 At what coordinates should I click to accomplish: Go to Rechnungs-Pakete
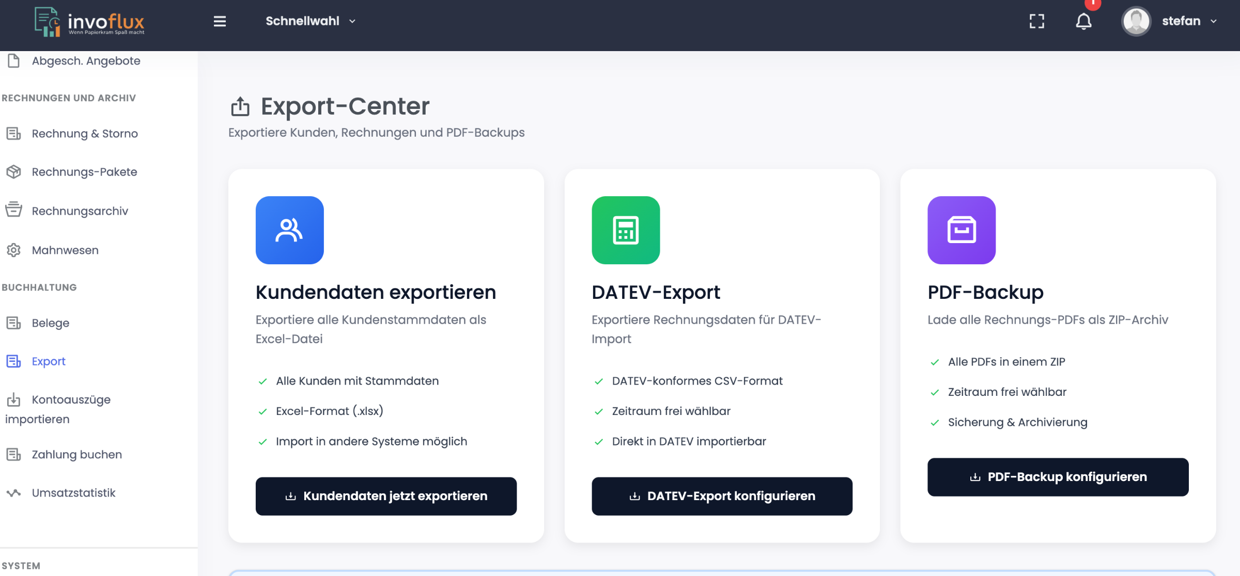[x=84, y=172]
